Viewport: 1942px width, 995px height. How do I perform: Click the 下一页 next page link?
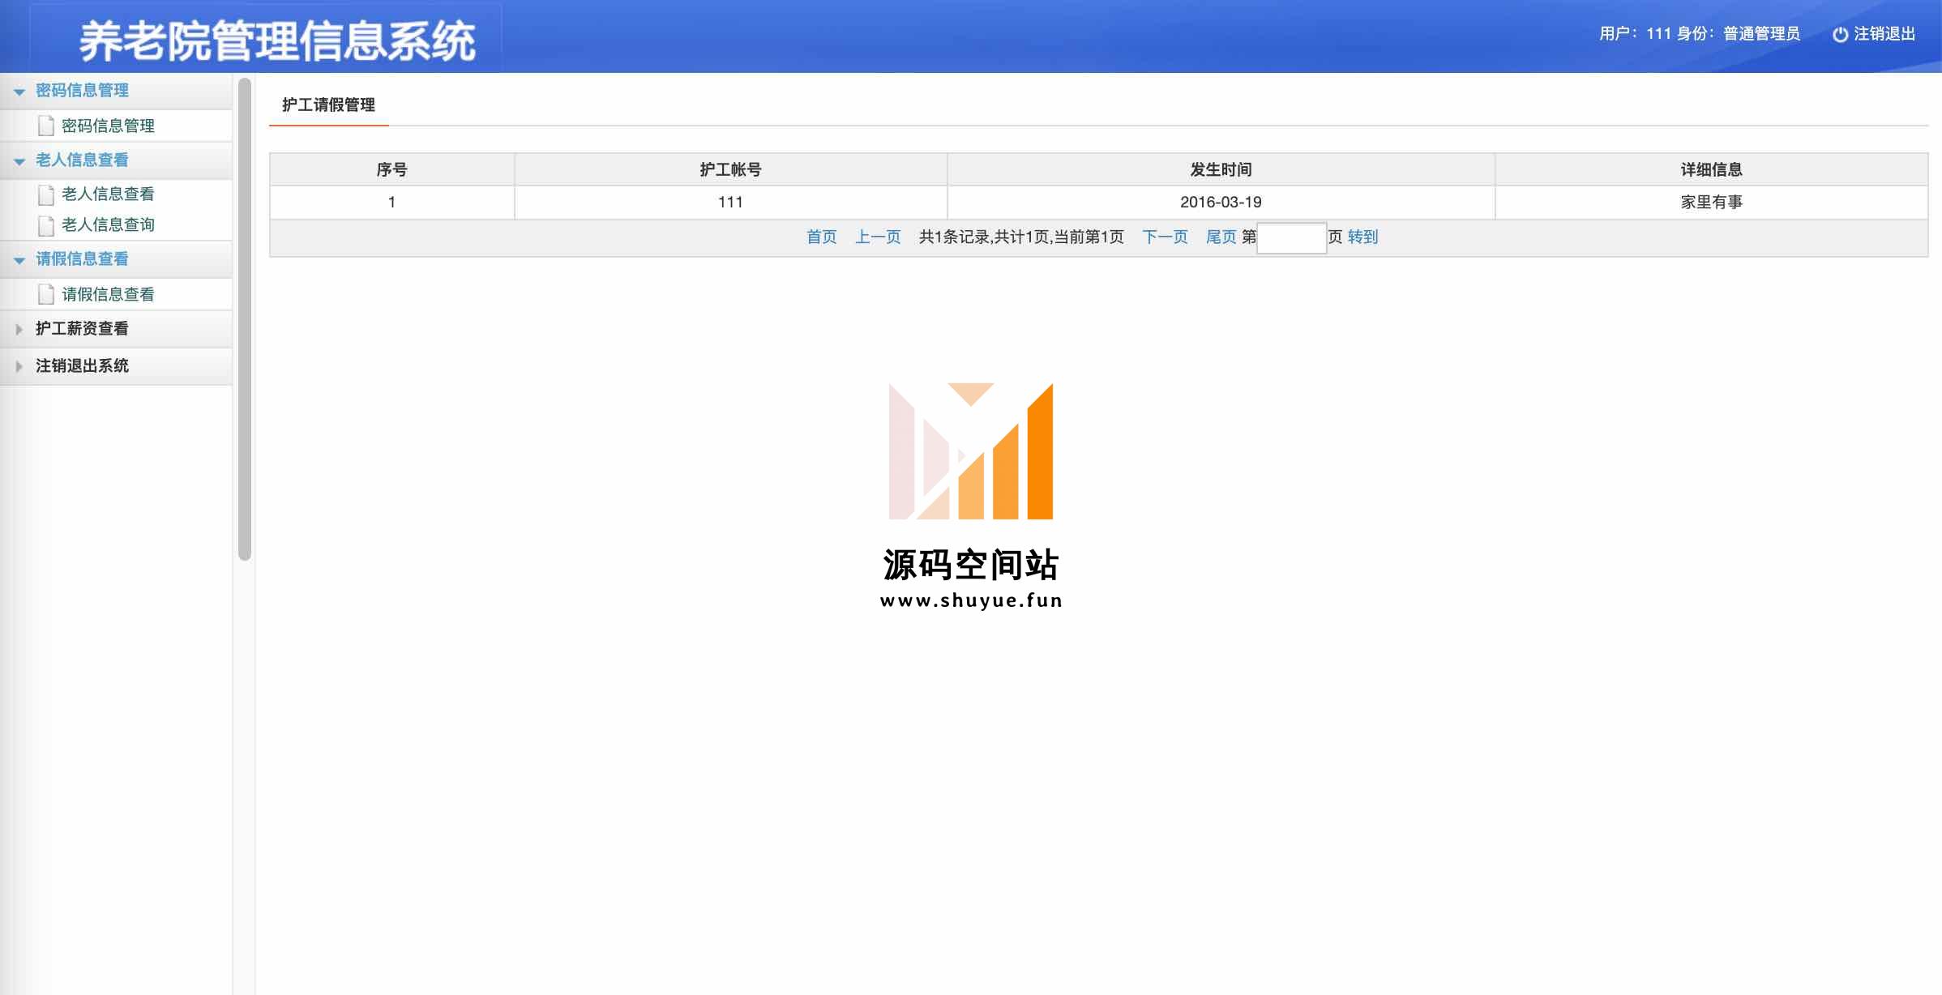pos(1165,237)
